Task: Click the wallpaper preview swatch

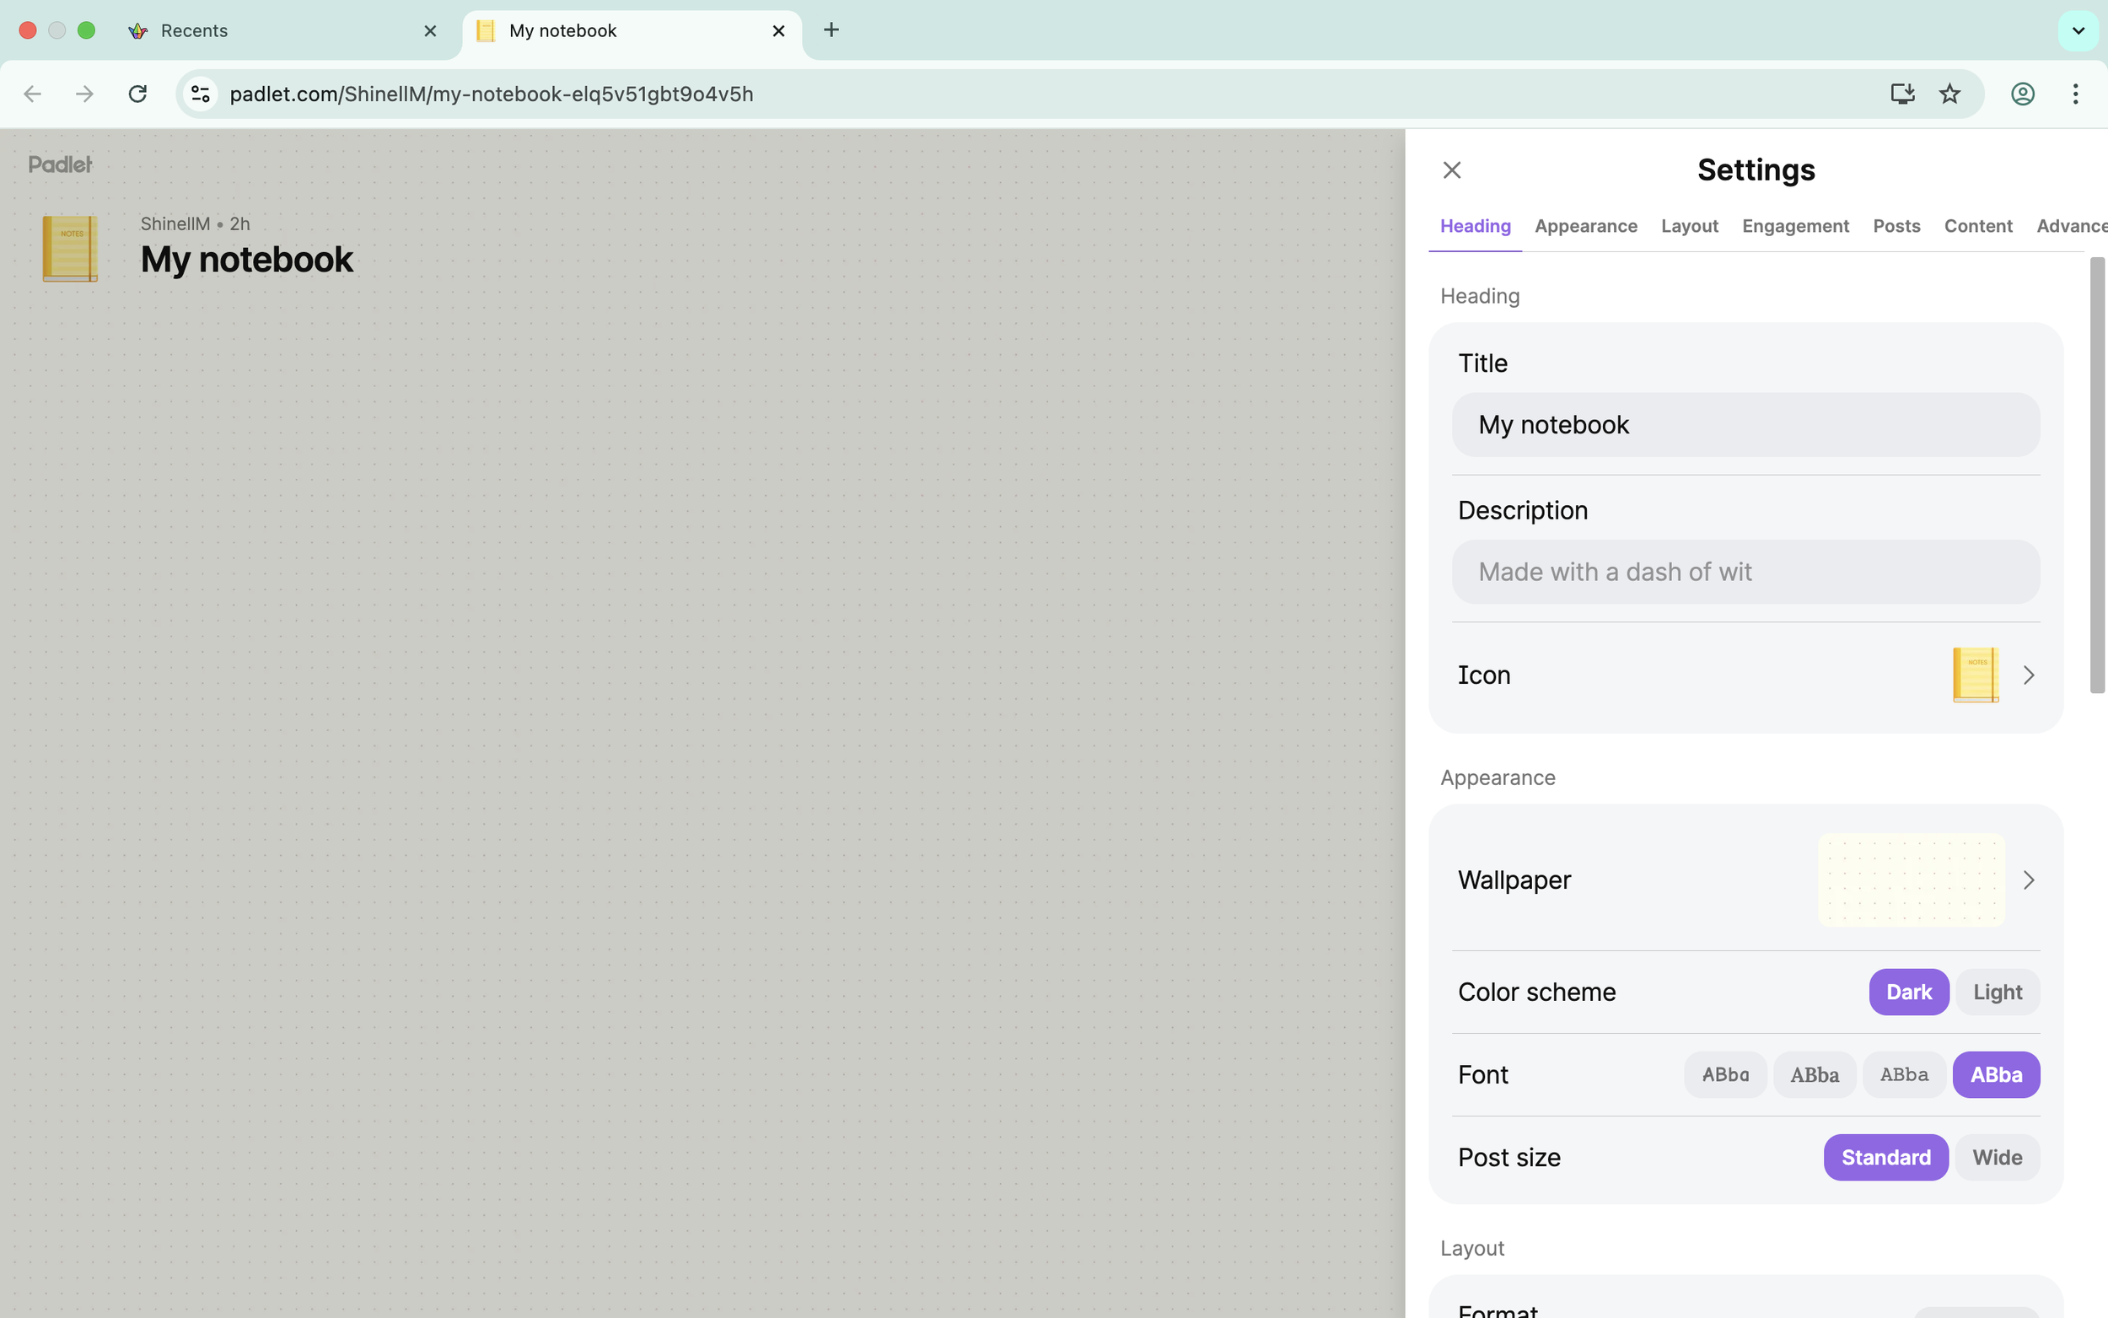Action: pyautogui.click(x=1910, y=880)
